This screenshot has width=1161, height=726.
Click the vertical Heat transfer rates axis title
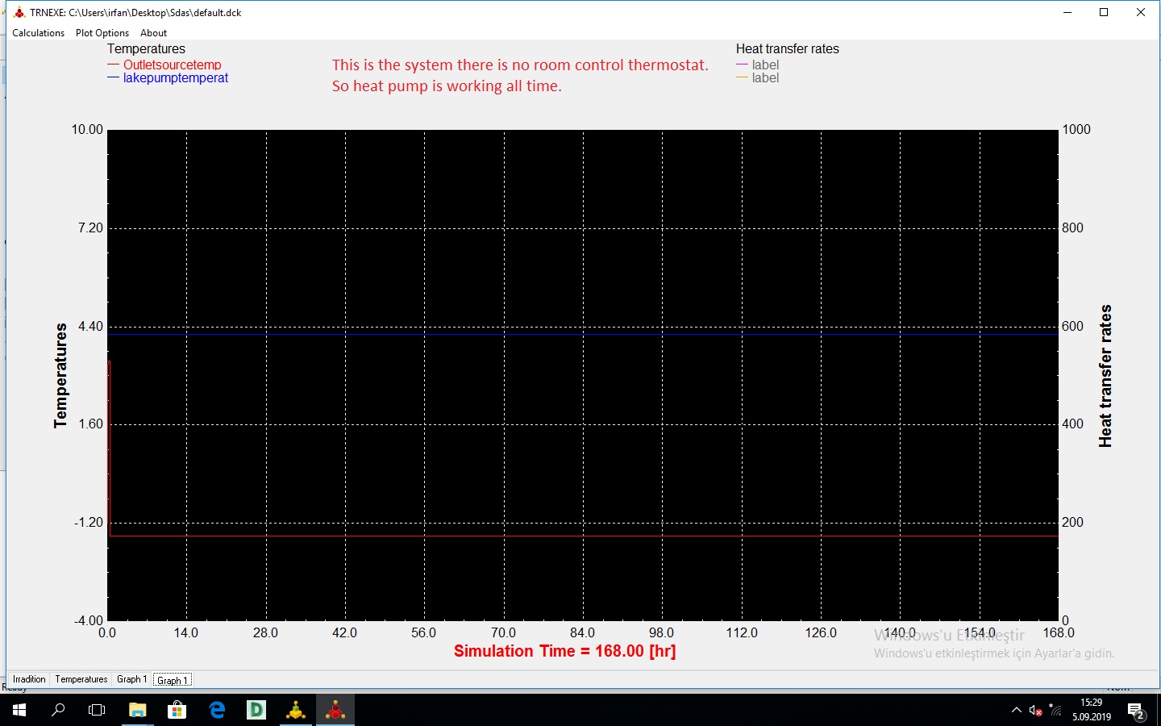[1105, 376]
